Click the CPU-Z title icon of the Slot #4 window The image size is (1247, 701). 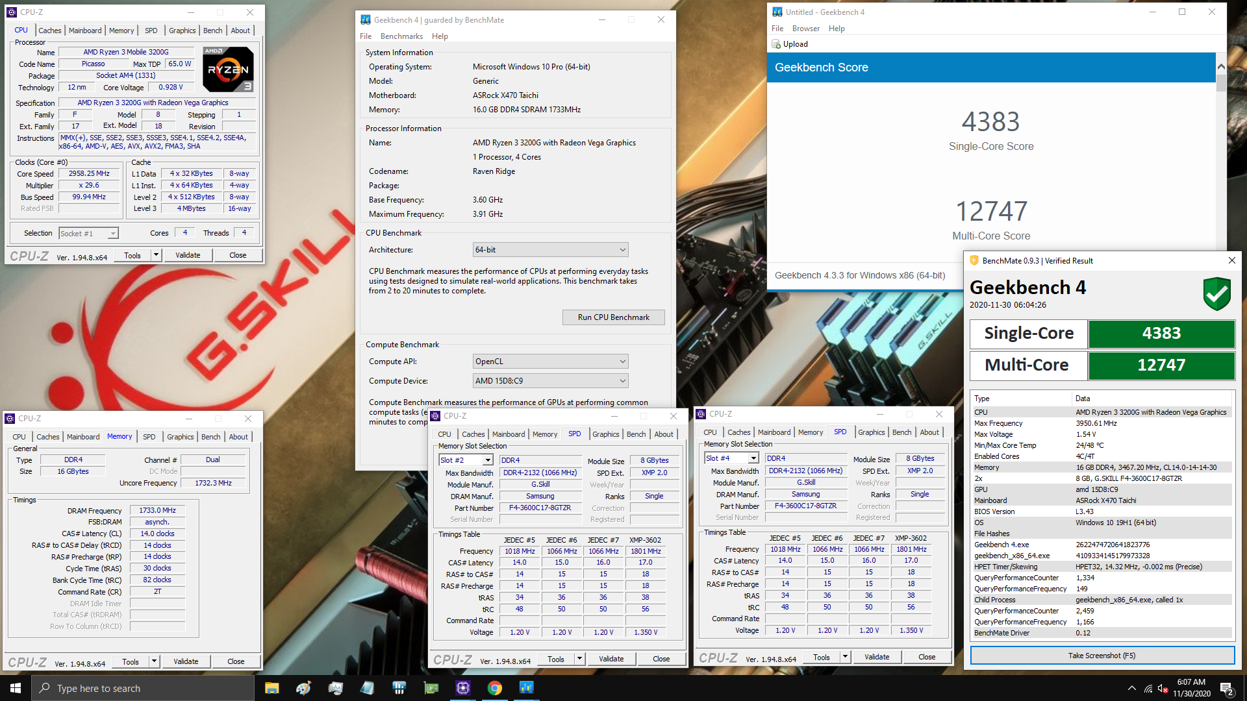click(x=701, y=414)
